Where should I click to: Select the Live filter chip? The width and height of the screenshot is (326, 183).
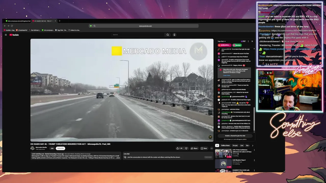(x=242, y=145)
